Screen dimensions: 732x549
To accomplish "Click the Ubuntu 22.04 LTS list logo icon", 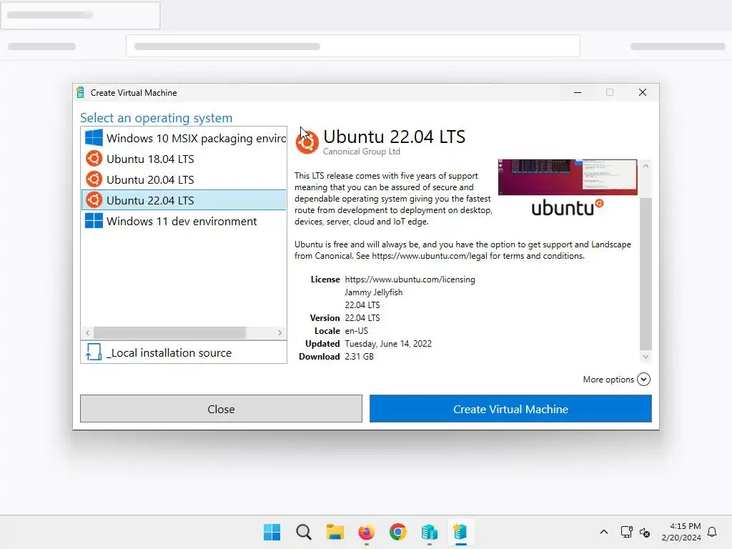I will pos(94,200).
